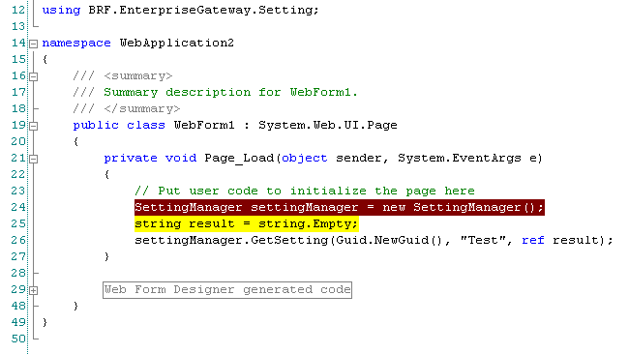Click line number 12 in the margin
Viewport: 629px width, 354px height.
click(18, 10)
